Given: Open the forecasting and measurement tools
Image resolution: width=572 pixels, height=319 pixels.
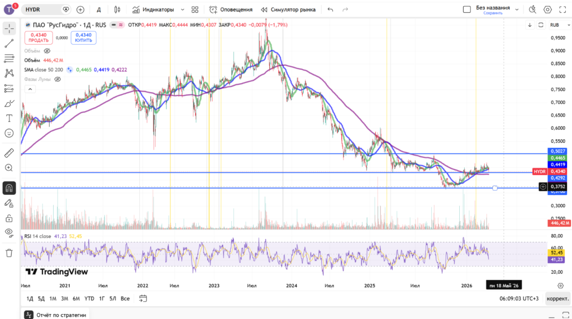Looking at the screenshot, I should pyautogui.click(x=9, y=89).
